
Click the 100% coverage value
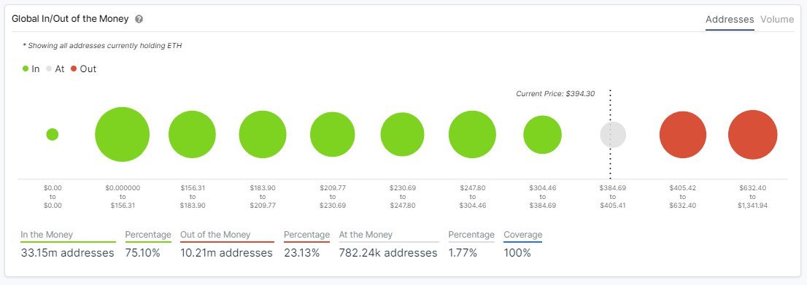click(x=517, y=253)
